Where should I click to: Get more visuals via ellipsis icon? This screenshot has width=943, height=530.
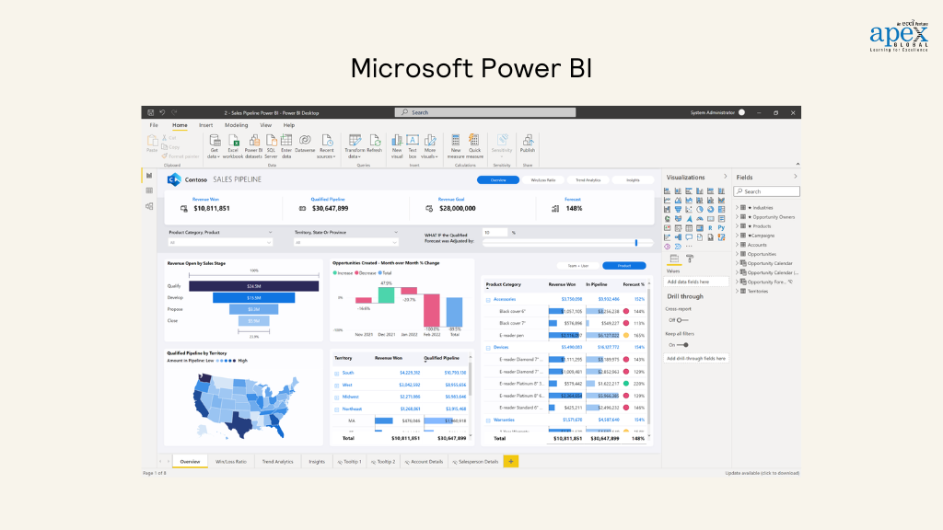tap(689, 247)
